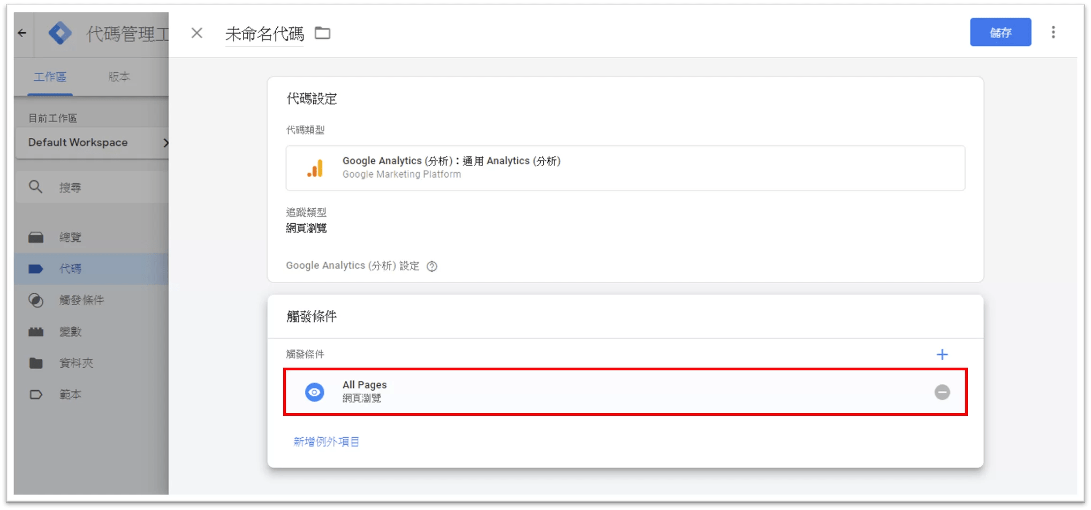
Task: Click the search magnifier icon
Action: click(x=35, y=187)
